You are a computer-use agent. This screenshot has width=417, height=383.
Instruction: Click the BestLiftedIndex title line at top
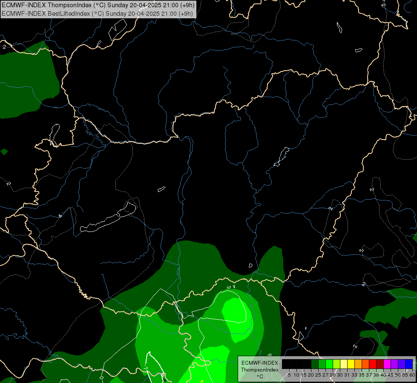pos(97,14)
